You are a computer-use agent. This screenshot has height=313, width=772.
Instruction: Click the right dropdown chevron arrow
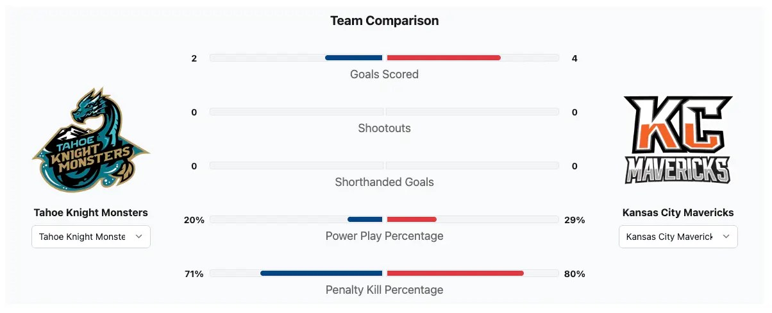(x=726, y=237)
